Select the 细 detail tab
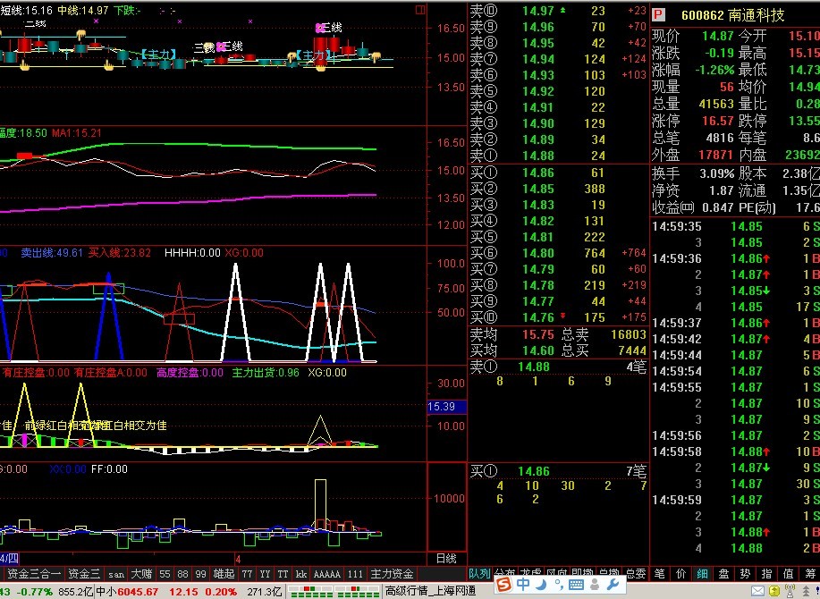820x599 pixels. (702, 574)
